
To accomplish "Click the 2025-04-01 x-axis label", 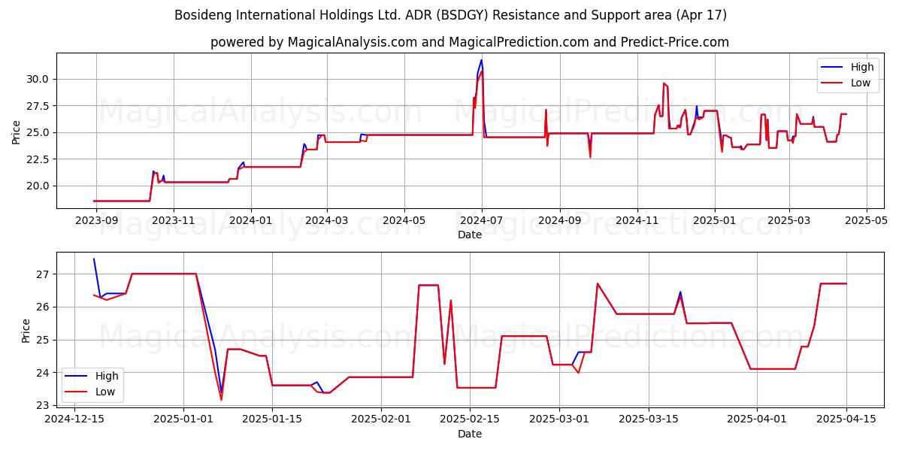I will [x=758, y=419].
